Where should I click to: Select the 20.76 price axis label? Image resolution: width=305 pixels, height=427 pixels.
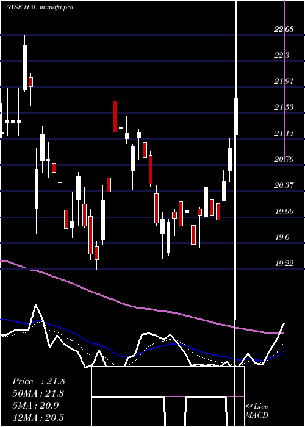pos(284,159)
